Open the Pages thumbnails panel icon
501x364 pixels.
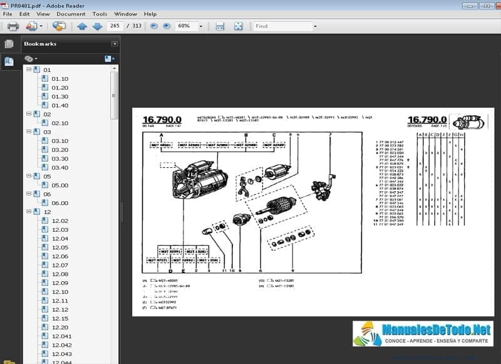(9, 44)
